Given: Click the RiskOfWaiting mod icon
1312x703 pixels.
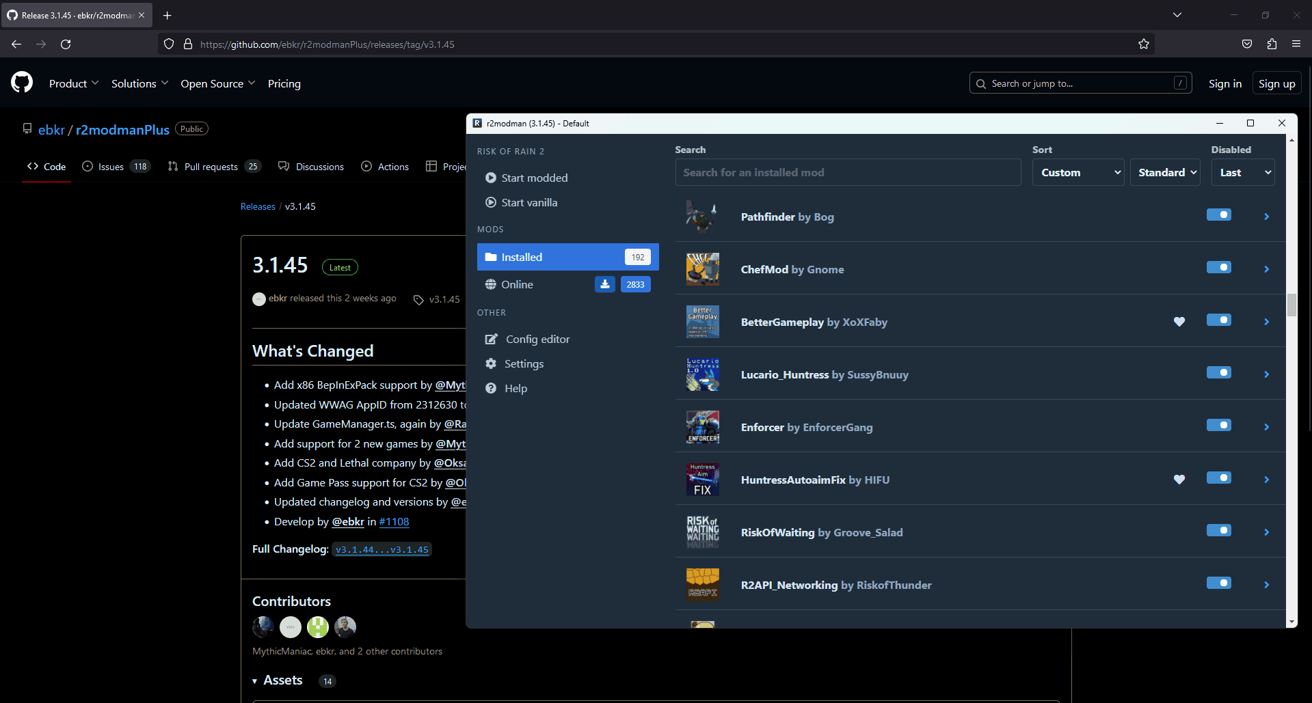Looking at the screenshot, I should click(x=702, y=532).
